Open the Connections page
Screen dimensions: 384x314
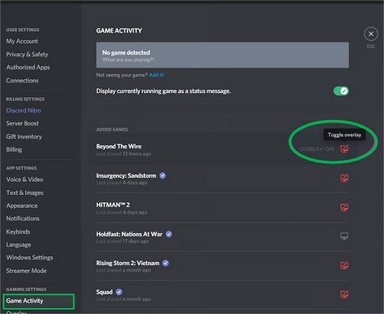tap(23, 80)
